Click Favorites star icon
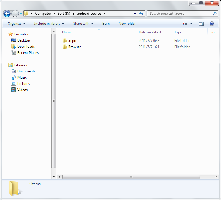 (x=10, y=34)
